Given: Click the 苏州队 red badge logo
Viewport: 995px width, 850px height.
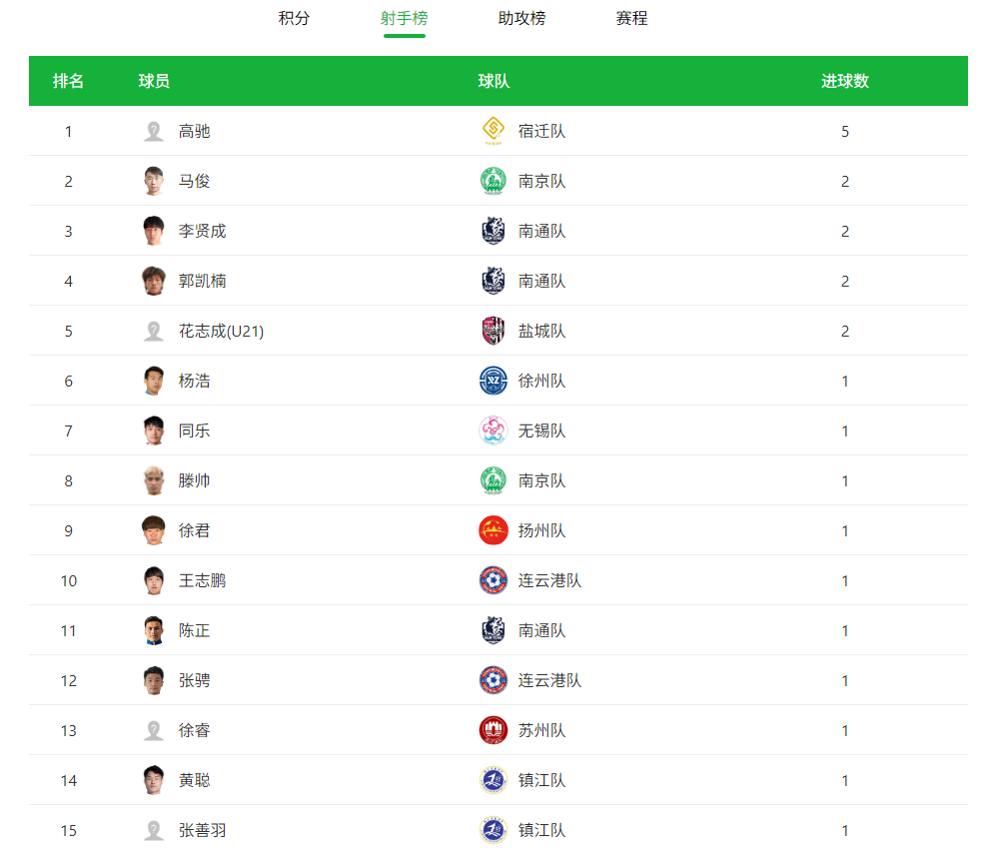Looking at the screenshot, I should pos(494,730).
